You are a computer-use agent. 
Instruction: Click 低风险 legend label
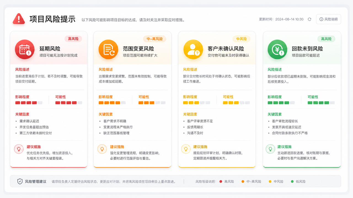(x=301, y=182)
